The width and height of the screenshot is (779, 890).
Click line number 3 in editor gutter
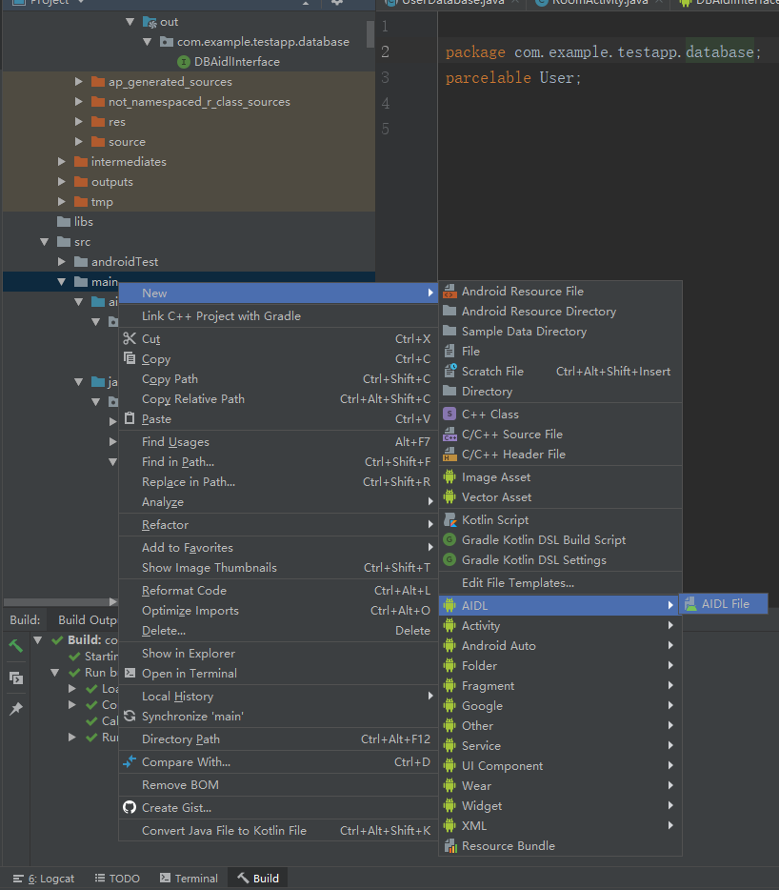(386, 77)
